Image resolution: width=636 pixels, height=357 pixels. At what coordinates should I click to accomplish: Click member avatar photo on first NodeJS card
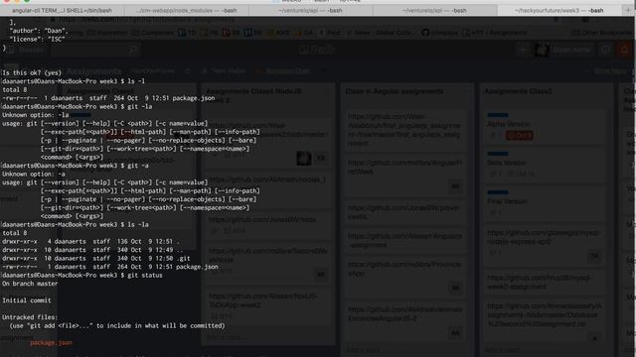(304, 158)
